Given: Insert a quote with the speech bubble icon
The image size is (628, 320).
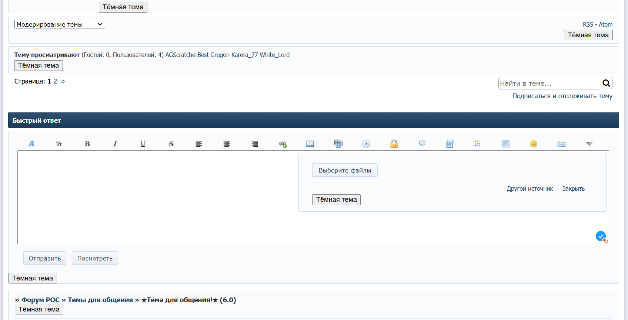Looking at the screenshot, I should pyautogui.click(x=422, y=143).
